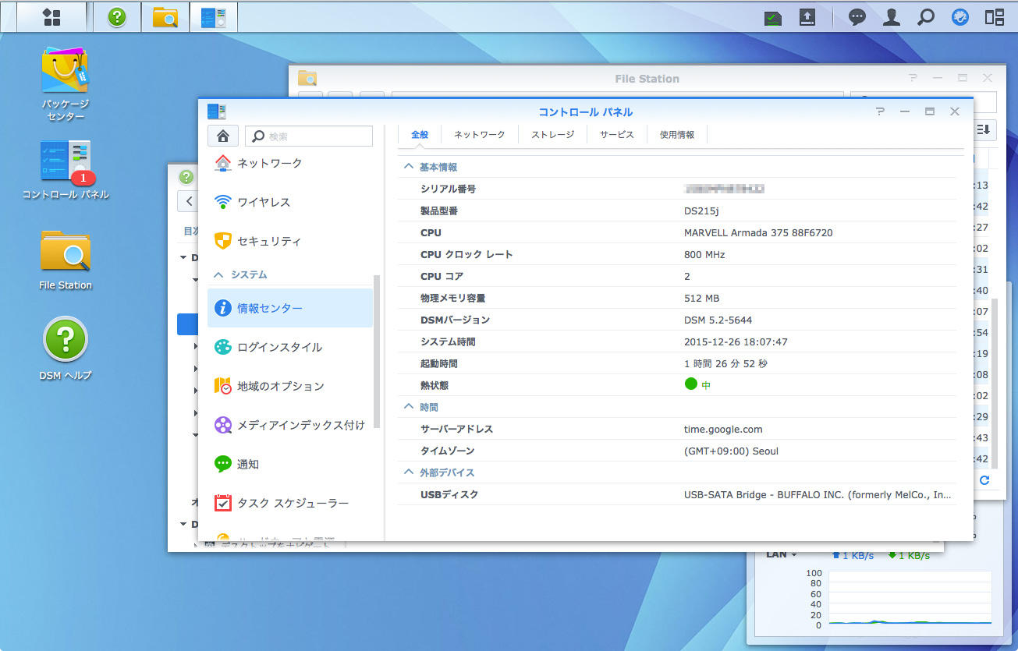Open File Station desktop icon

click(66, 260)
